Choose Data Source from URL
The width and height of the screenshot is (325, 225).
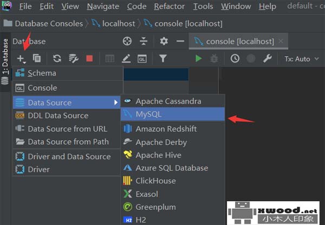(67, 129)
